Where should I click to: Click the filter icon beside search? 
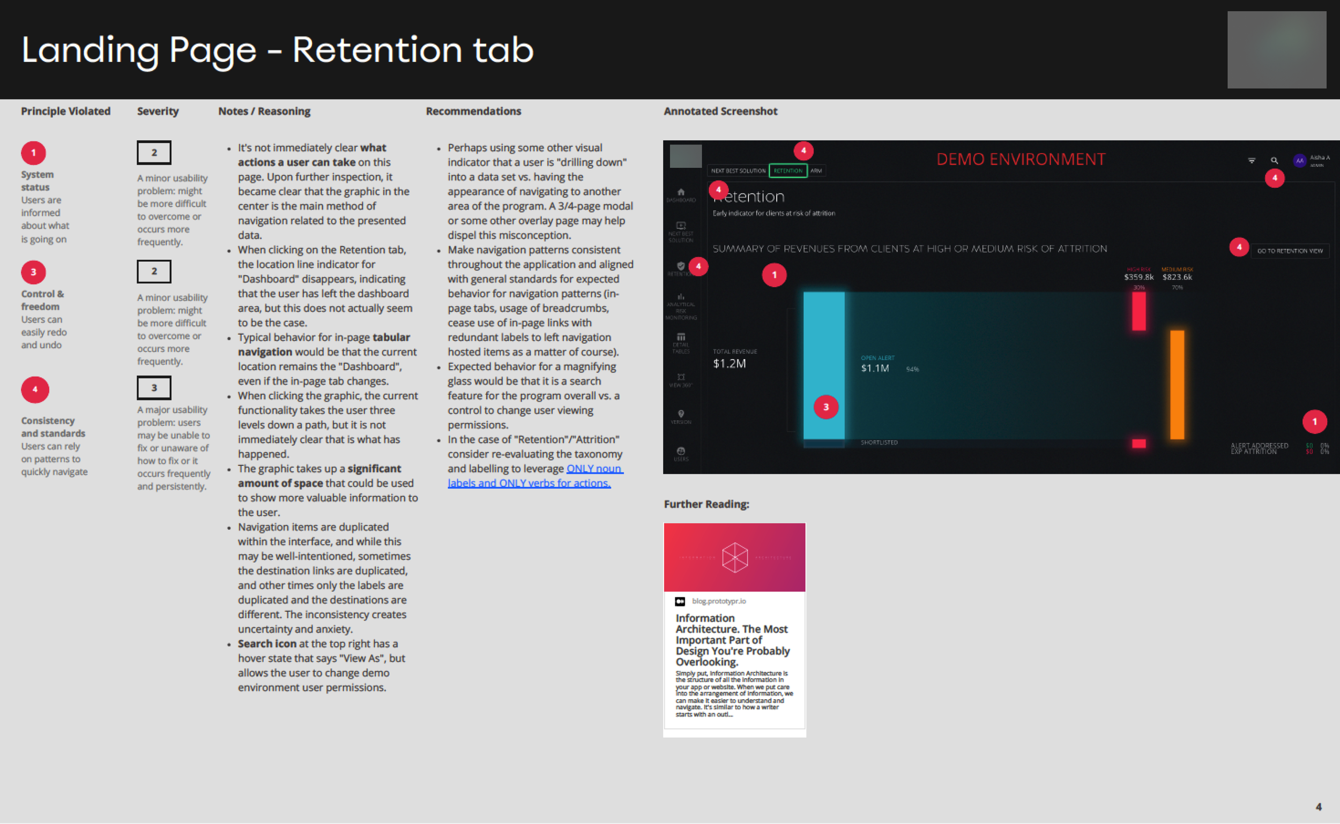[x=1251, y=160]
